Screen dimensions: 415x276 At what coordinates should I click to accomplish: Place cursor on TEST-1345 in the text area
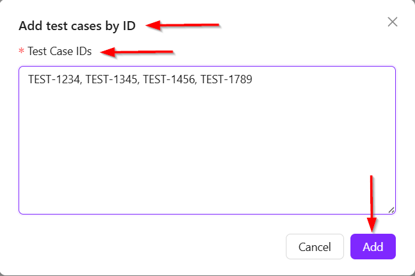coord(111,79)
